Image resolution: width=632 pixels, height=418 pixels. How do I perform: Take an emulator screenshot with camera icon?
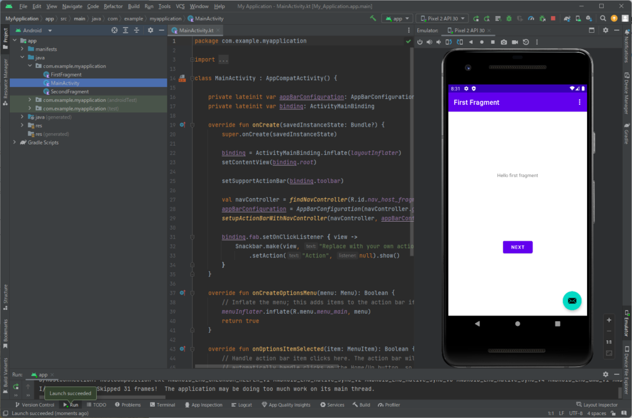click(x=504, y=42)
